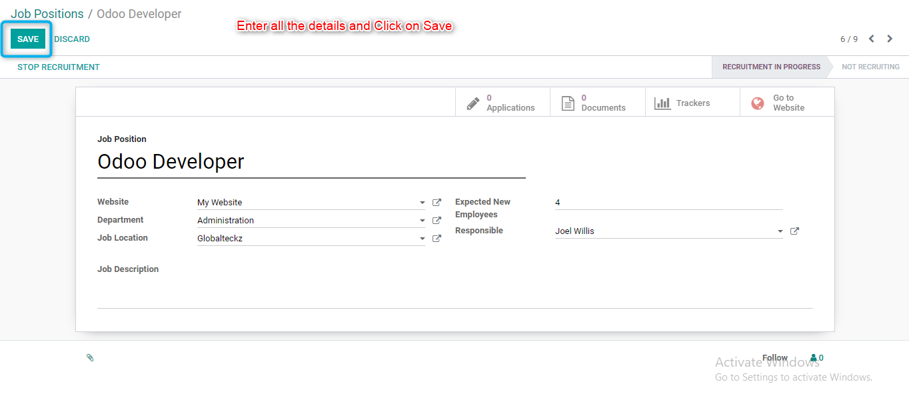Click the pencil Applications icon
The width and height of the screenshot is (909, 404).
pos(473,103)
